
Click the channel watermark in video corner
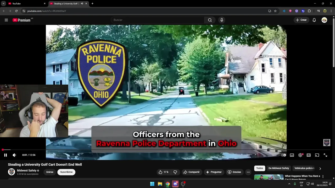pyautogui.click(x=327, y=143)
